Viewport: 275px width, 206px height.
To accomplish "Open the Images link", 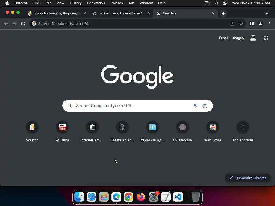I will click(238, 38).
